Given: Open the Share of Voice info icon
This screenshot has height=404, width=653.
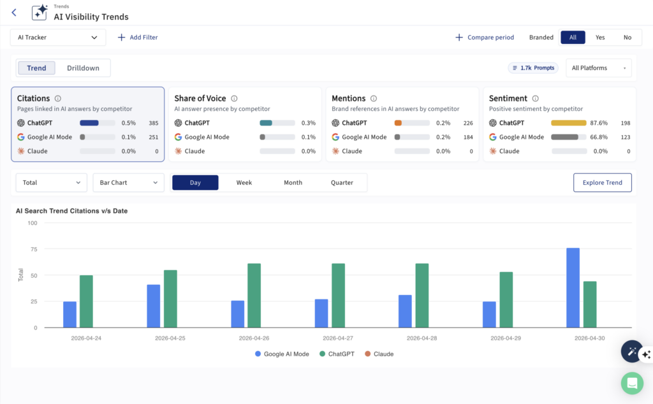Looking at the screenshot, I should pos(235,99).
